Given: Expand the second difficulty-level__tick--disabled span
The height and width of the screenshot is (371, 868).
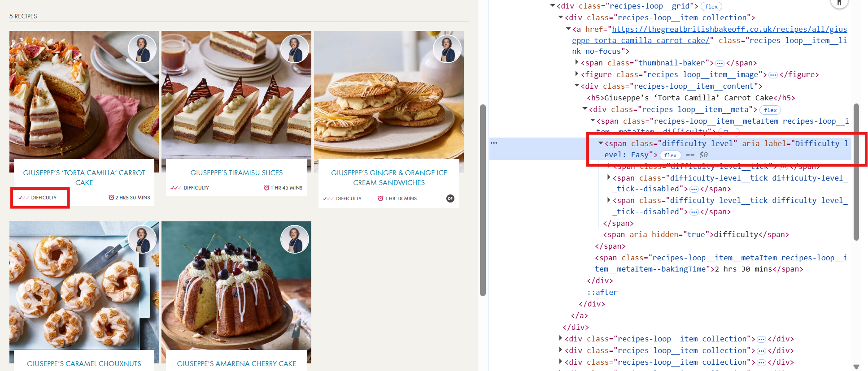Looking at the screenshot, I should click(x=609, y=200).
